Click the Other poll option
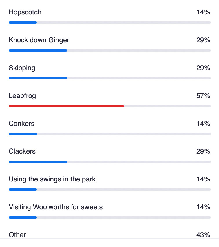The width and height of the screenshot is (219, 247). pyautogui.click(x=18, y=235)
